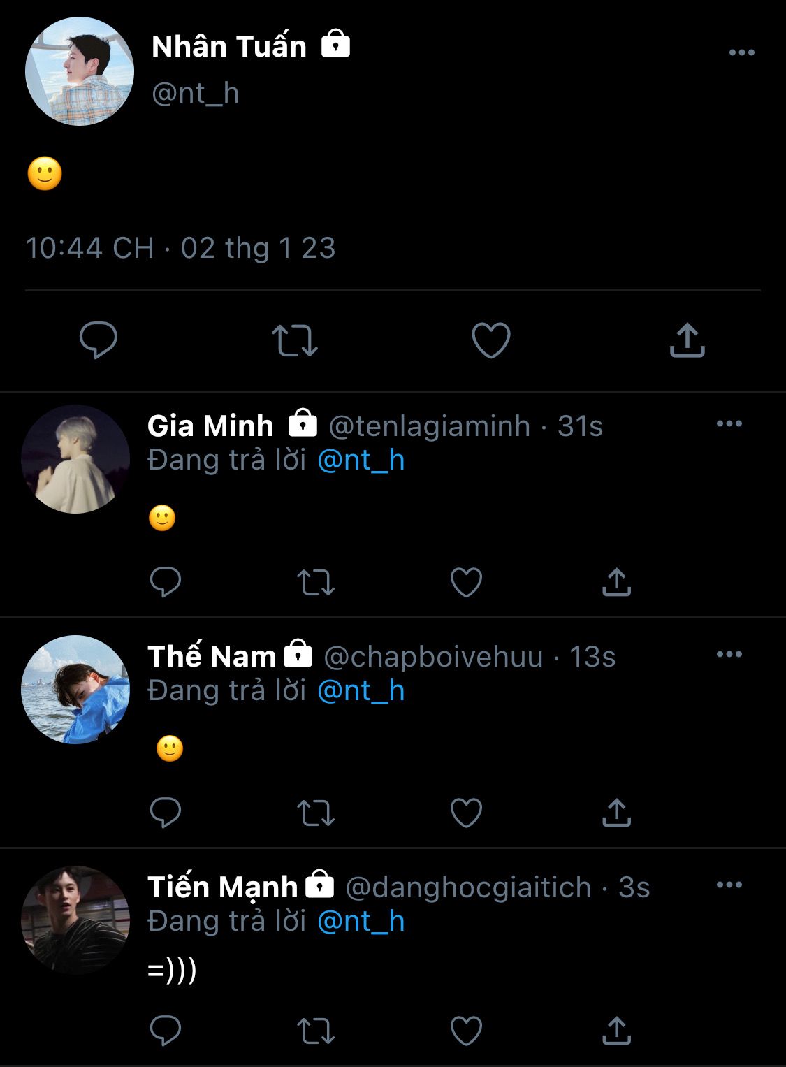Open Tiến Mạnh's profile by display name

[222, 887]
